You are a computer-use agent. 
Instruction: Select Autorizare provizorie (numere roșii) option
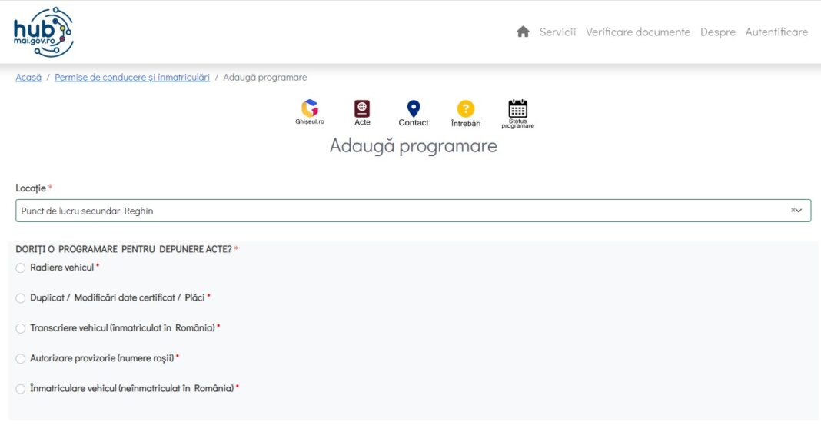point(21,358)
